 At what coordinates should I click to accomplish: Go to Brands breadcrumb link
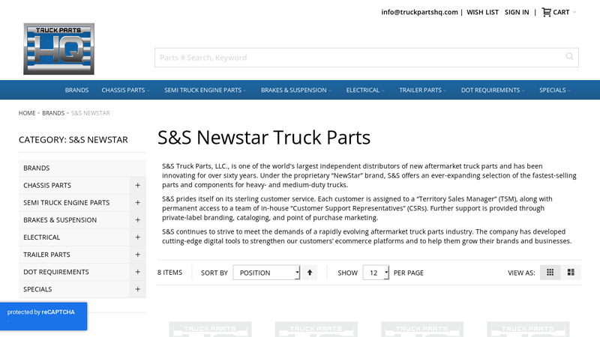(53, 113)
